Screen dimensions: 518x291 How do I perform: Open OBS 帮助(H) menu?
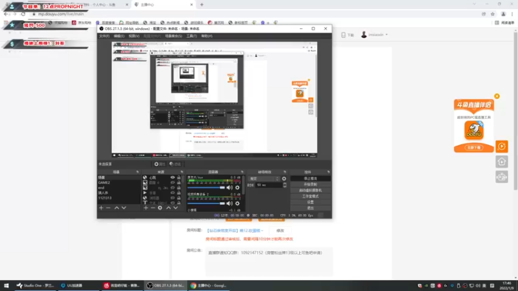(207, 36)
